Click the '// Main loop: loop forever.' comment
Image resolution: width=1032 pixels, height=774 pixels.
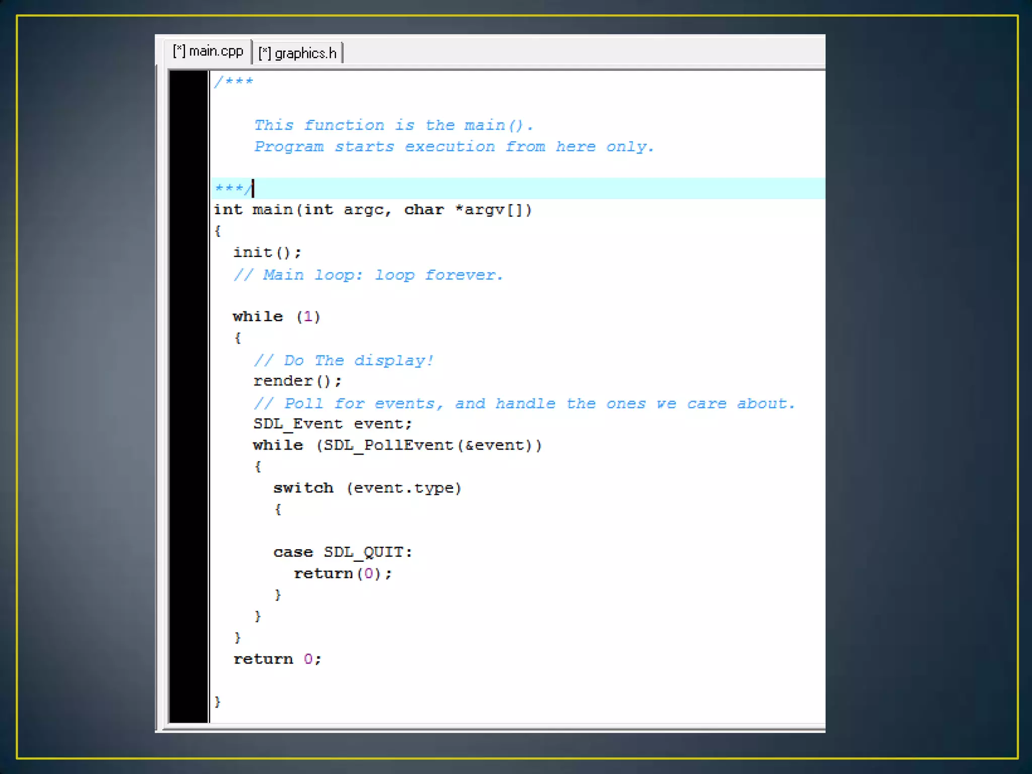click(x=368, y=275)
